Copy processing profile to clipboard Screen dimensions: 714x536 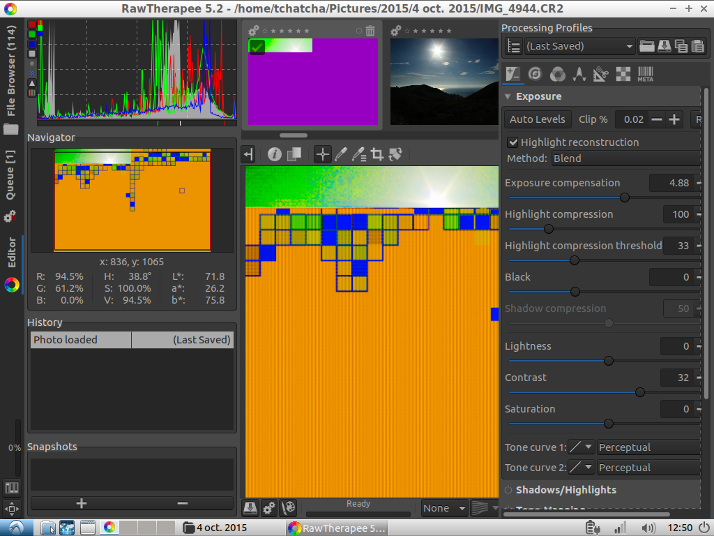[681, 46]
